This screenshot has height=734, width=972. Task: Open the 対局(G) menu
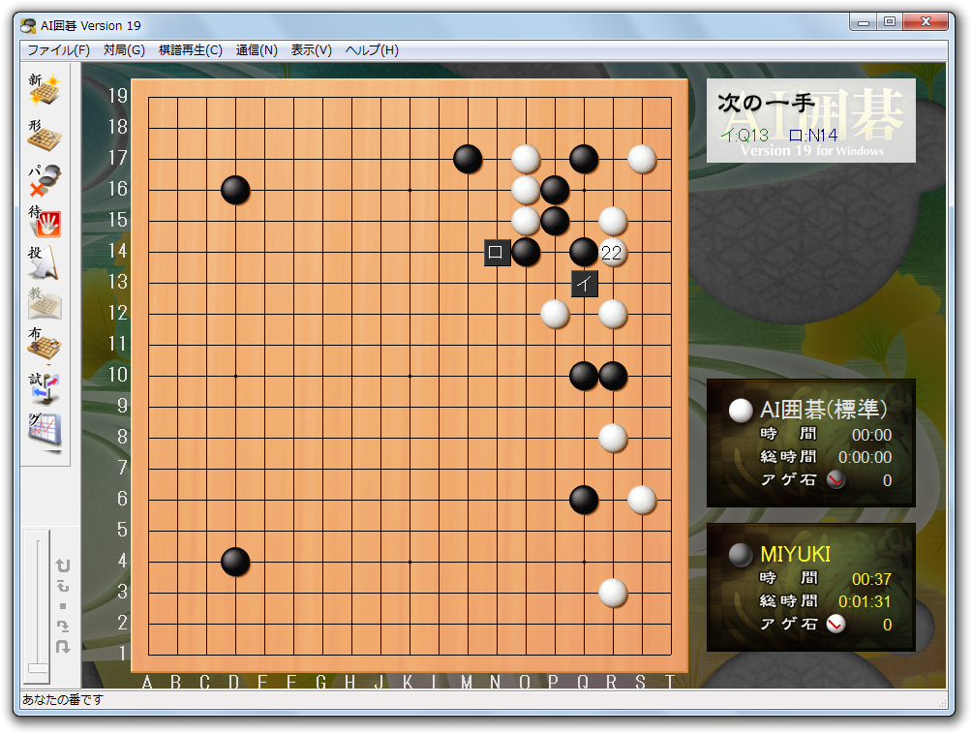(124, 50)
